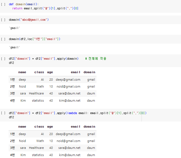
Task: Click 'Math' class cell in the first table
Action: point(40,86)
